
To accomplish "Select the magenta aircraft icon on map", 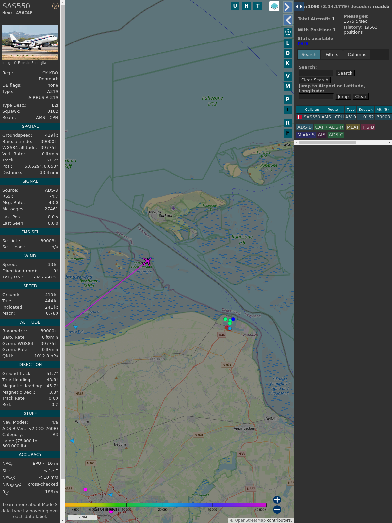I will pyautogui.click(x=147, y=261).
